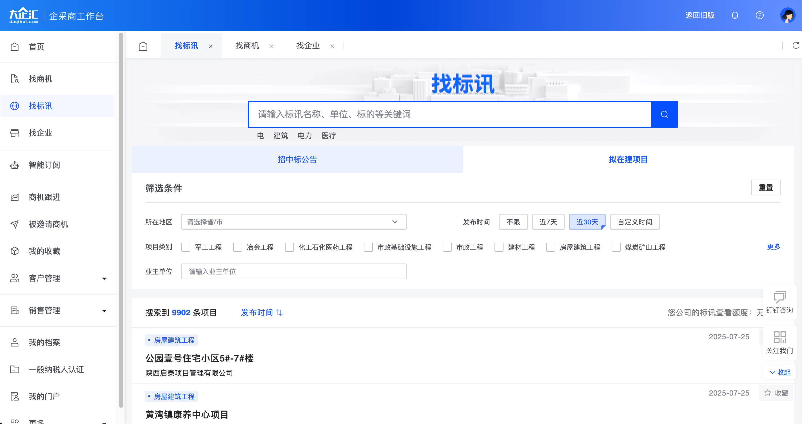
Task: Switch to the 拟在建项目 tab
Action: (628, 159)
